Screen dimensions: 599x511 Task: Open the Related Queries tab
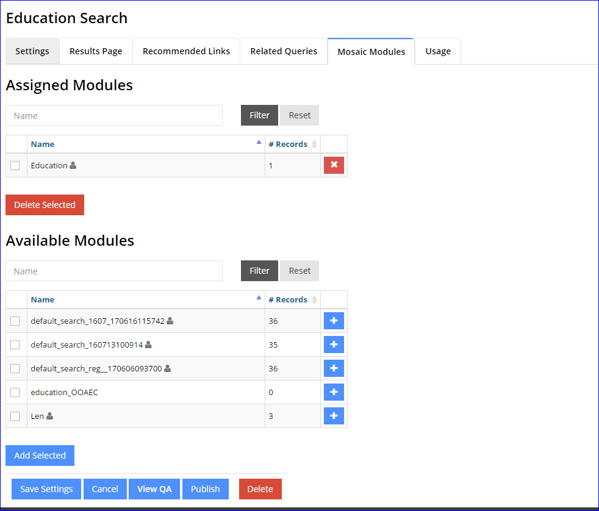pos(284,51)
